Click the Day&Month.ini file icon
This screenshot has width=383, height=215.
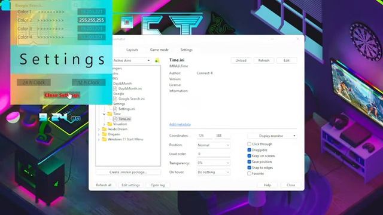[x=115, y=88]
